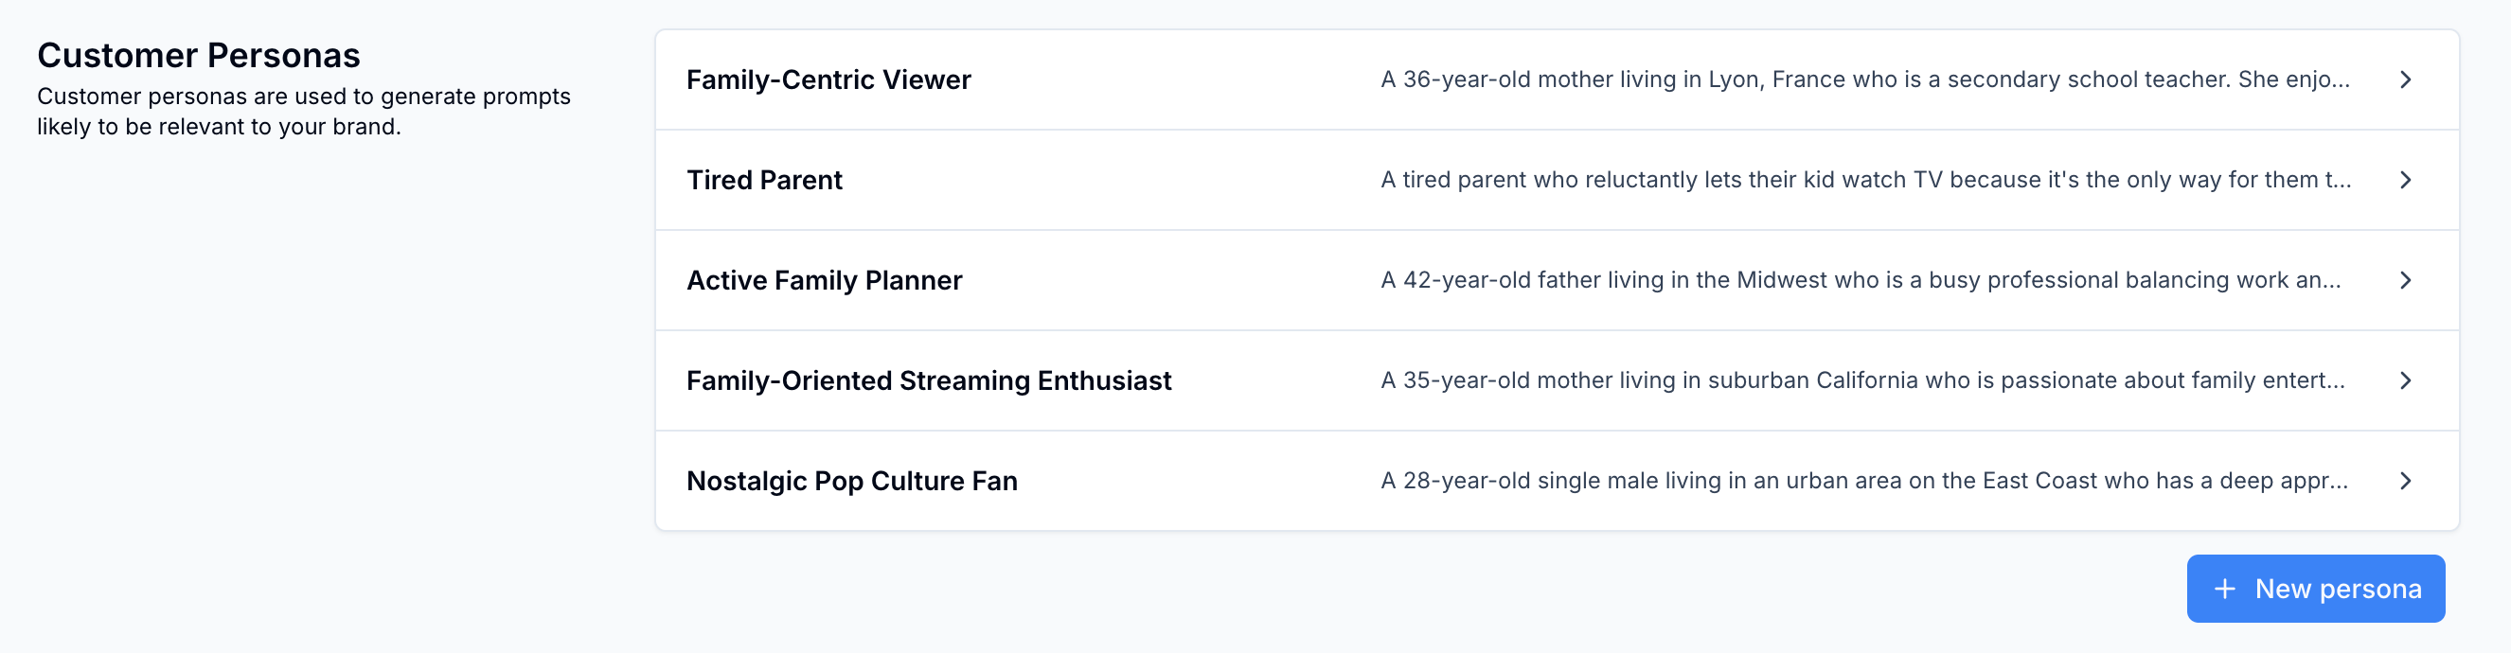The height and width of the screenshot is (653, 2511).
Task: Click empty space in the Tired Parent row
Action: [1112, 181]
